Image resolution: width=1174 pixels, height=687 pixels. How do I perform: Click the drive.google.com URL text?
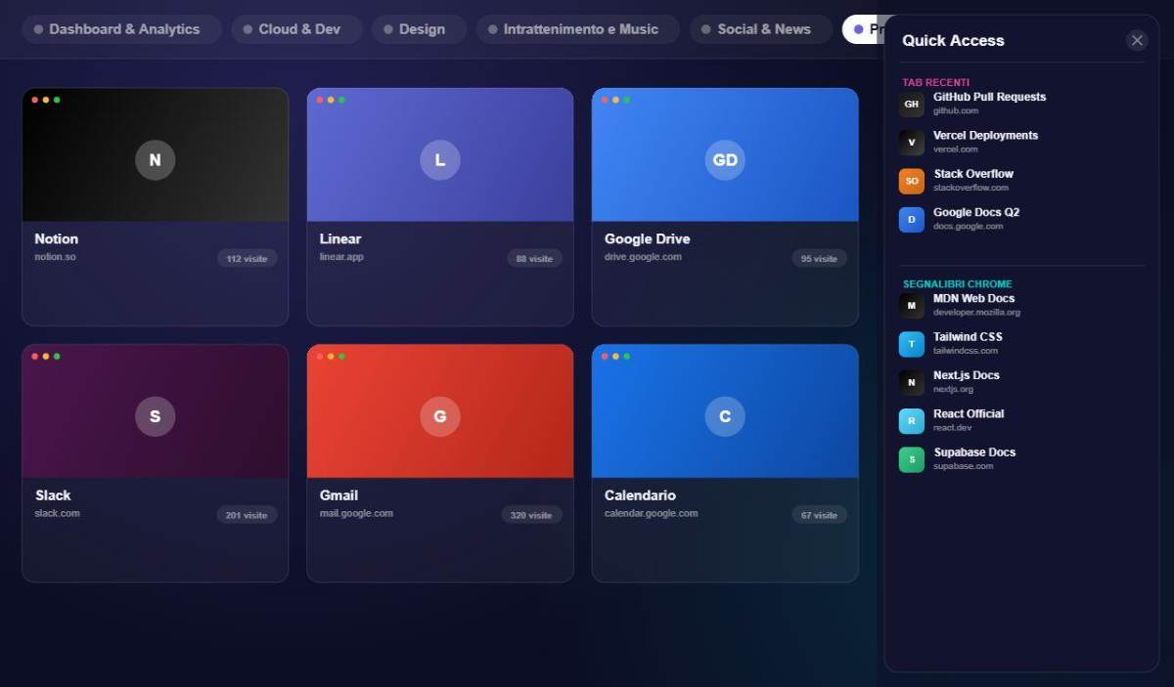643,257
